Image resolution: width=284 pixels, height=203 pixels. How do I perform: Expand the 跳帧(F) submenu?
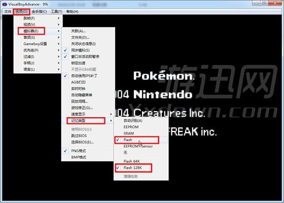38,18
